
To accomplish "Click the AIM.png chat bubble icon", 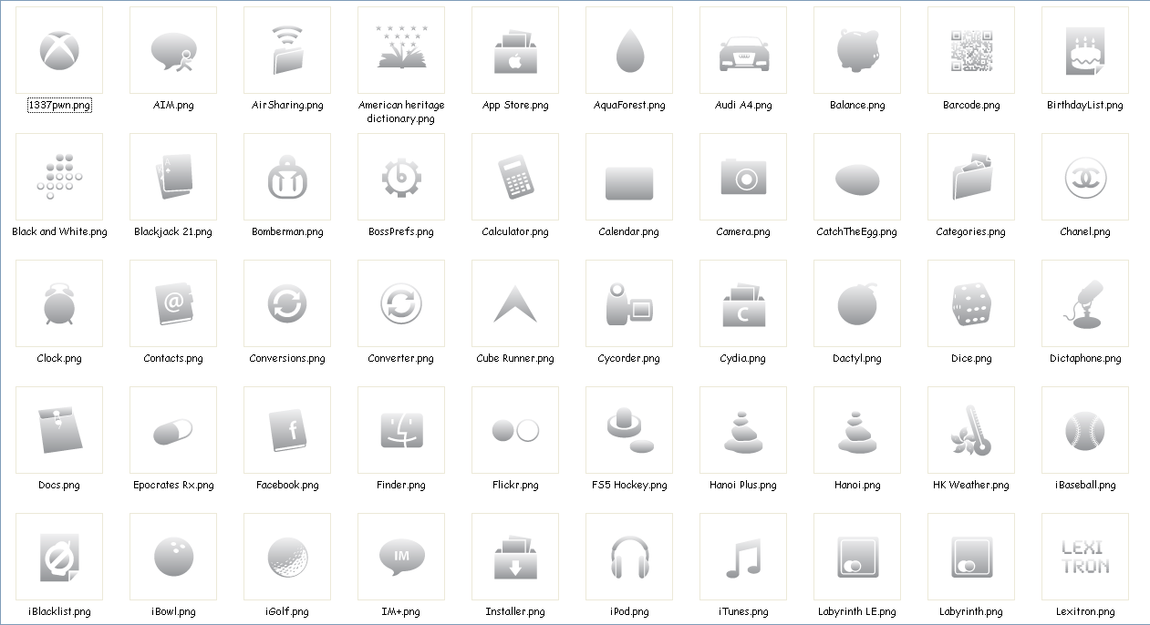I will coord(173,50).
